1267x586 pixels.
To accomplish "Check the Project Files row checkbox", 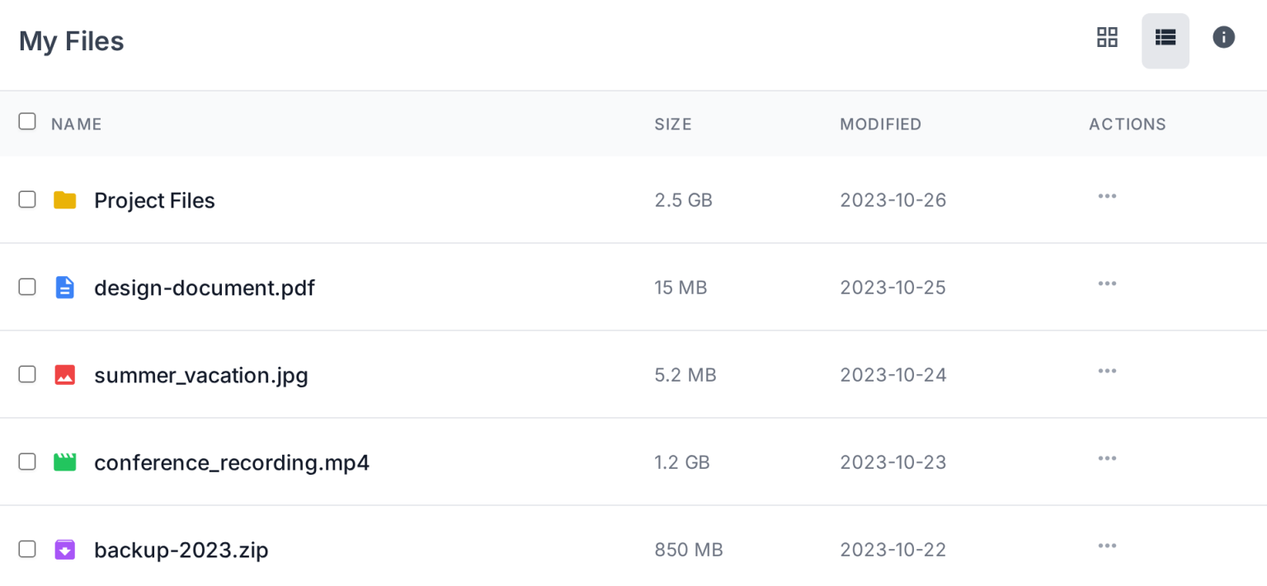I will [x=27, y=199].
